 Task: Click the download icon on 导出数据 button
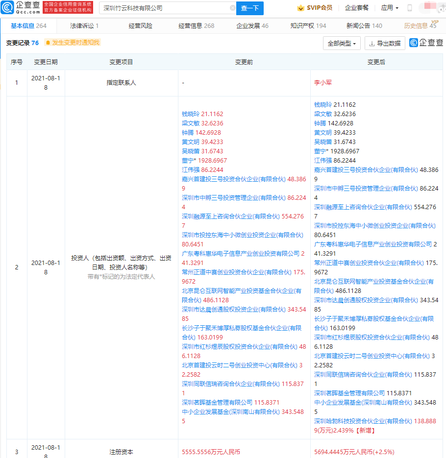[x=372, y=43]
